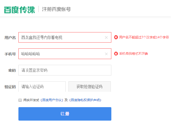Click the 密码 password field
This screenshot has width=171, height=125.
coord(65,70)
